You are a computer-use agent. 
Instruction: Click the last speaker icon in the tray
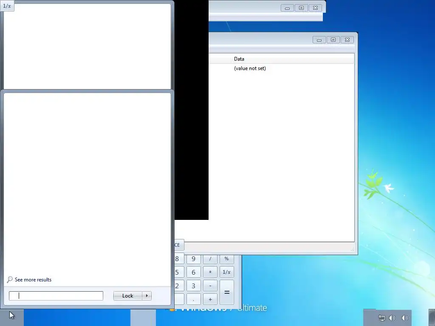(405, 318)
